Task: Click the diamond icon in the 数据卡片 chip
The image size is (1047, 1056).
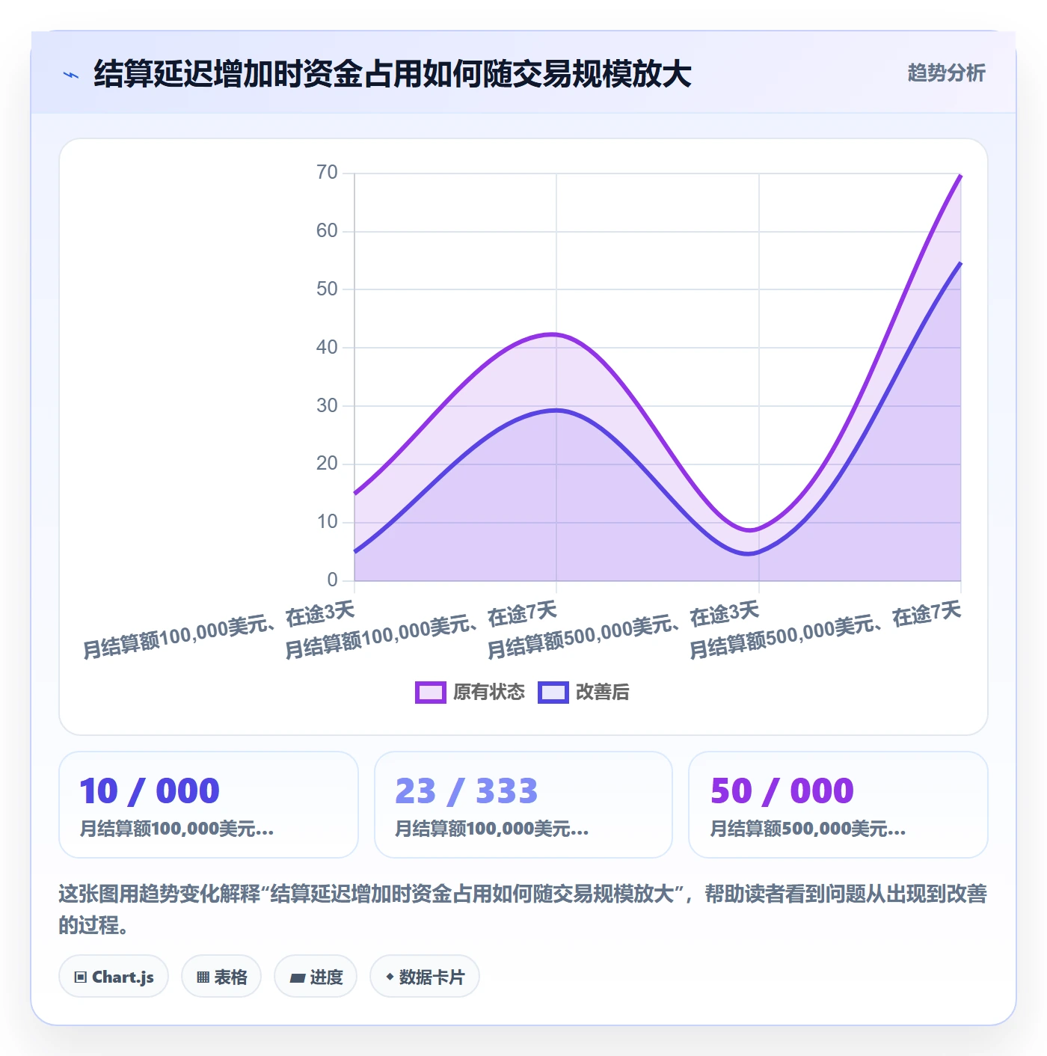Action: click(390, 977)
